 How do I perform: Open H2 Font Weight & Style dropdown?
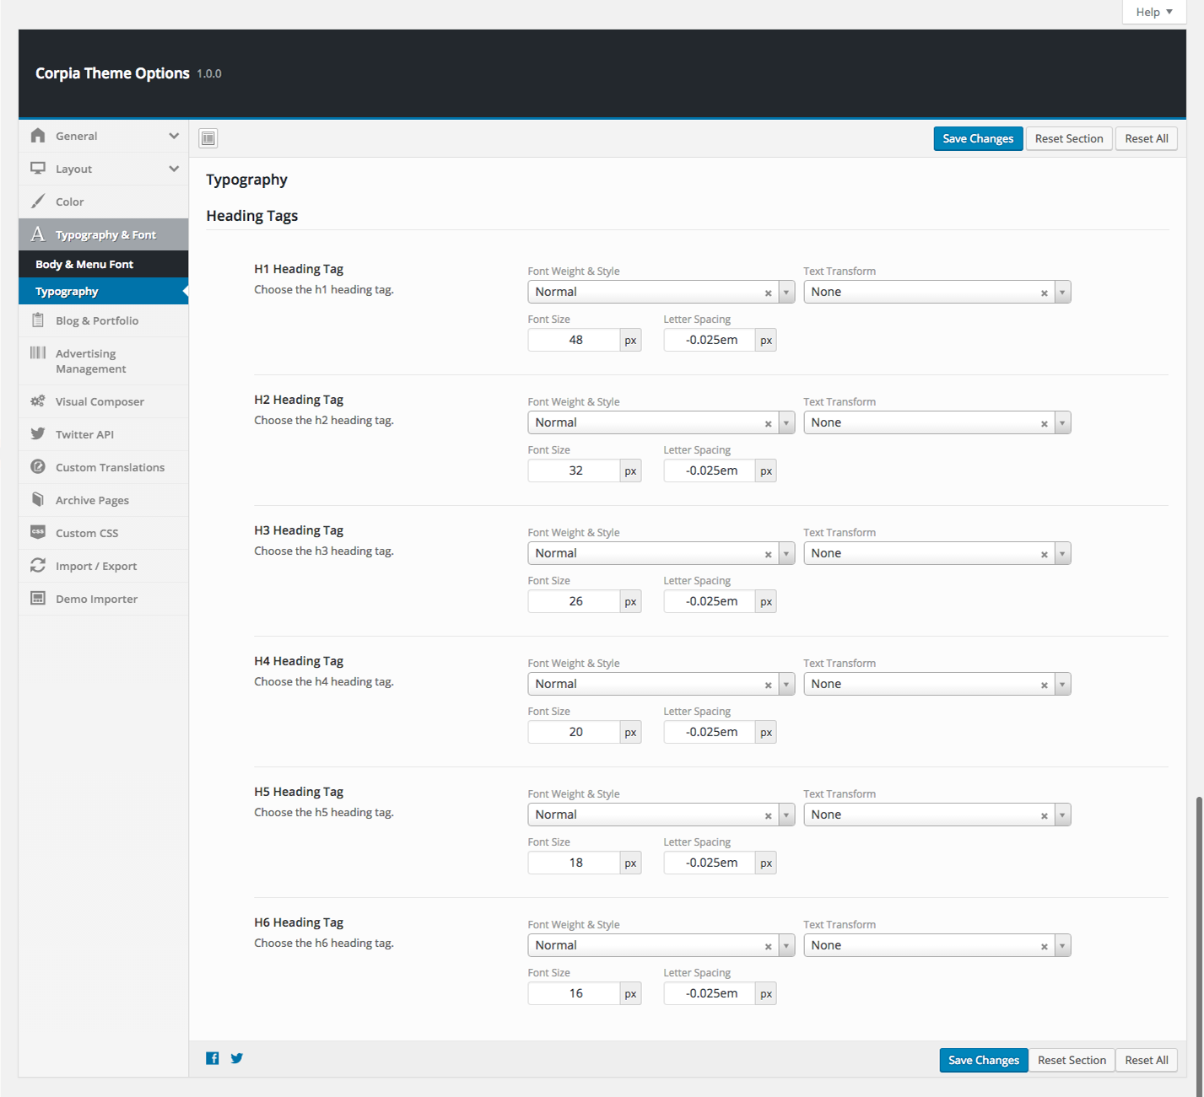click(786, 422)
